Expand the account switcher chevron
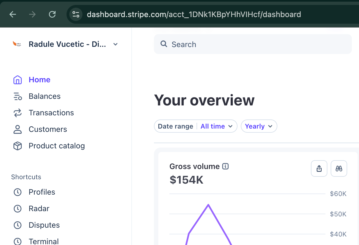 click(x=115, y=44)
